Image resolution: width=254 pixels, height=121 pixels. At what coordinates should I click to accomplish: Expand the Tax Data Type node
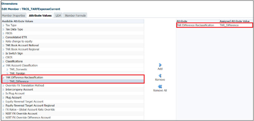(3, 29)
